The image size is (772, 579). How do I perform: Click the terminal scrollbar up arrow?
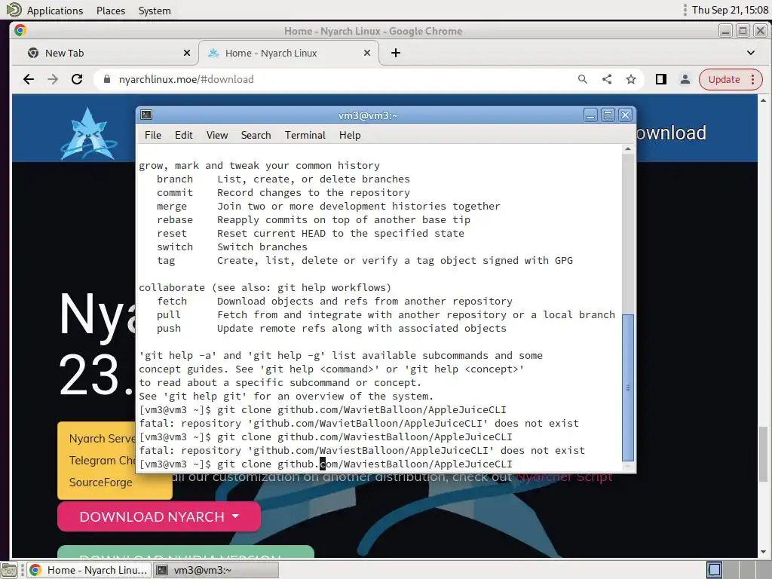point(628,149)
